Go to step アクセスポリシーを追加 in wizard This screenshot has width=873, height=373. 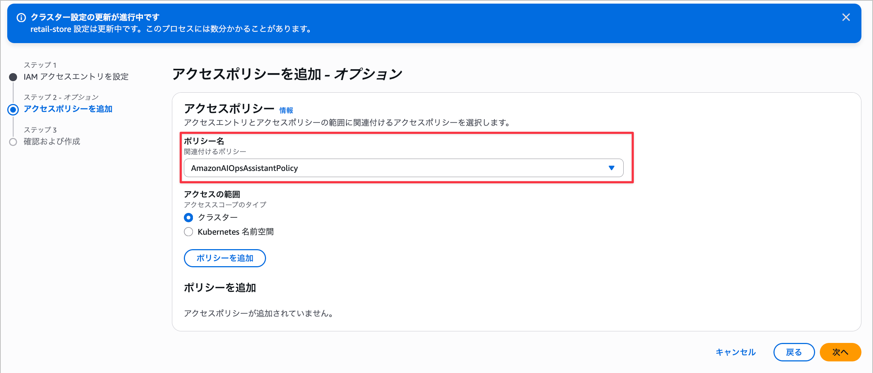coord(68,109)
